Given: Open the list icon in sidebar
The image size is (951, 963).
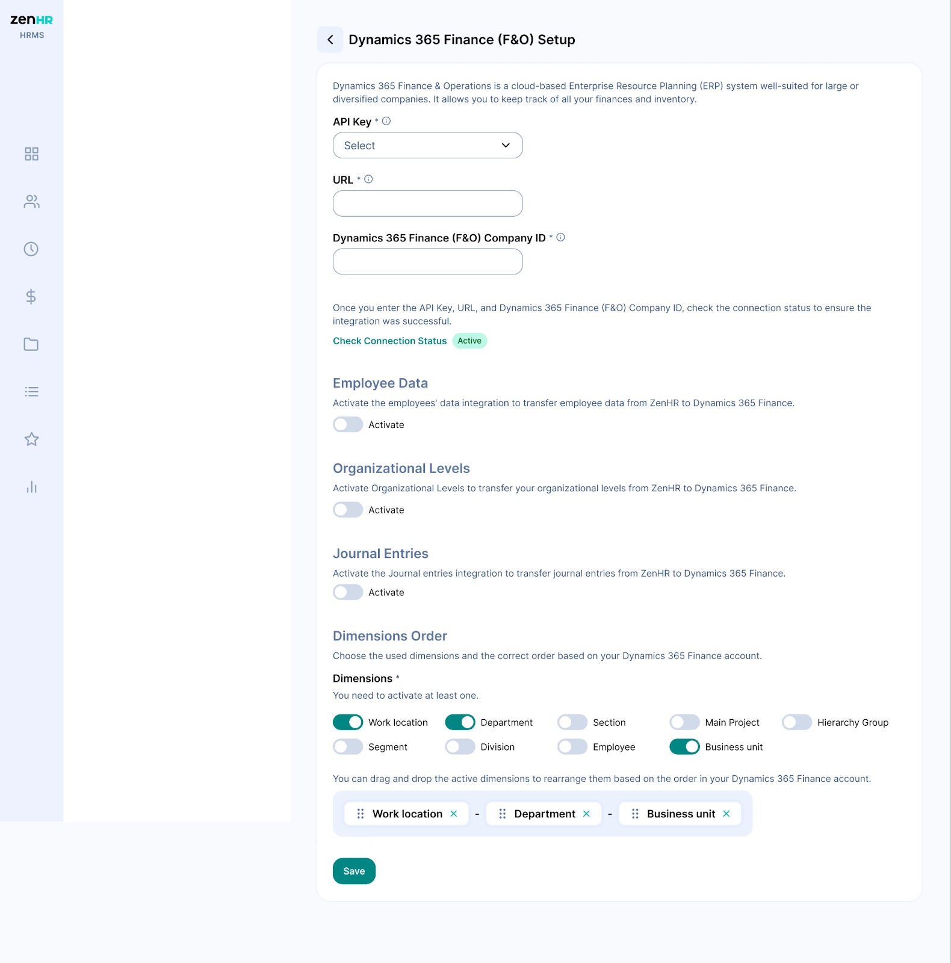Looking at the screenshot, I should [x=31, y=392].
